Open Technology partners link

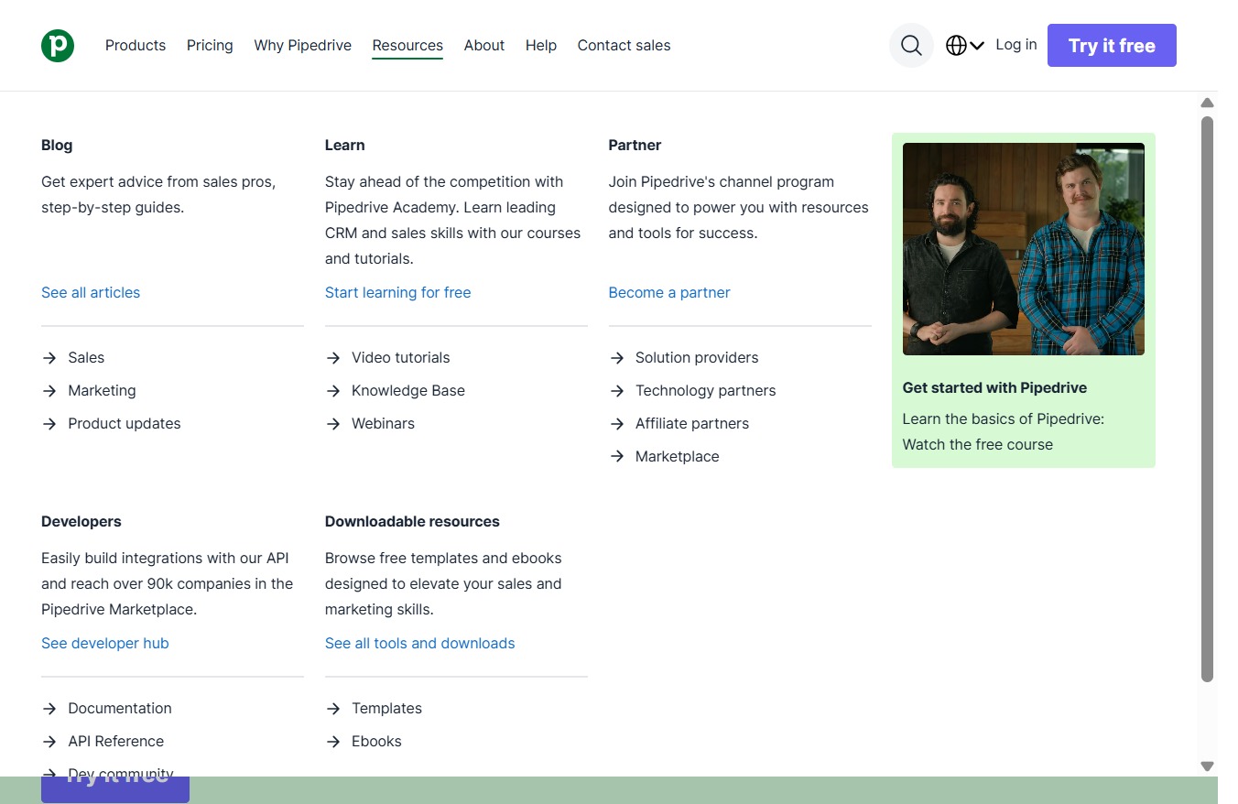706,391
